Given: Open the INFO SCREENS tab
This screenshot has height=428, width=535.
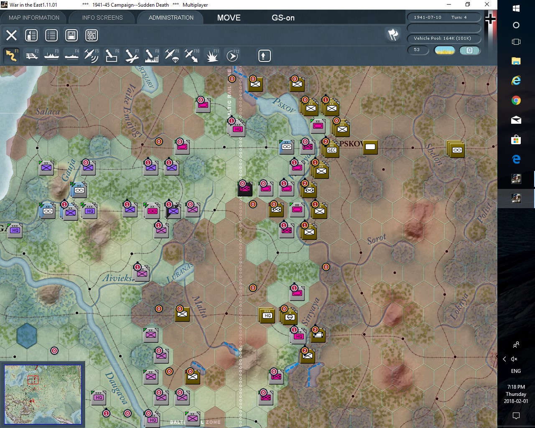Looking at the screenshot, I should pyautogui.click(x=102, y=18).
